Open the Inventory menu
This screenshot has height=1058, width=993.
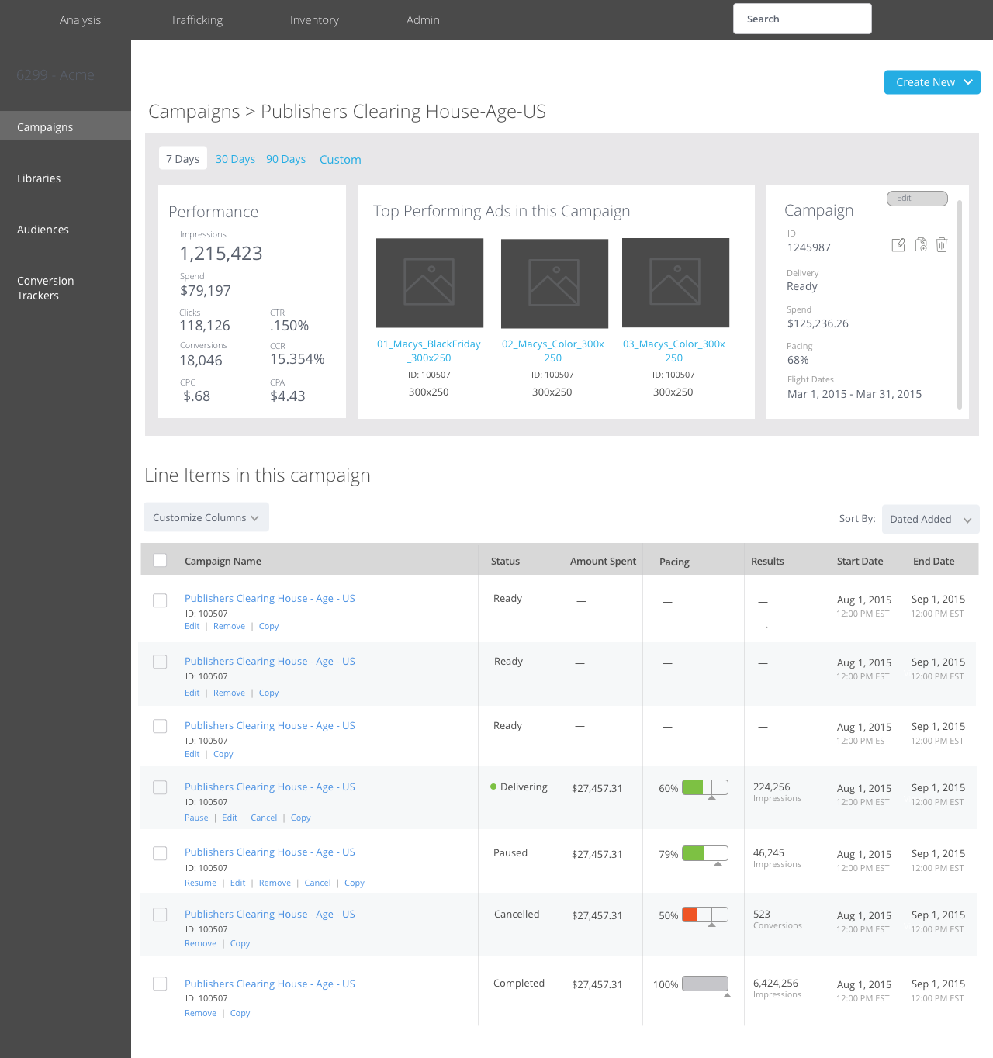click(314, 20)
